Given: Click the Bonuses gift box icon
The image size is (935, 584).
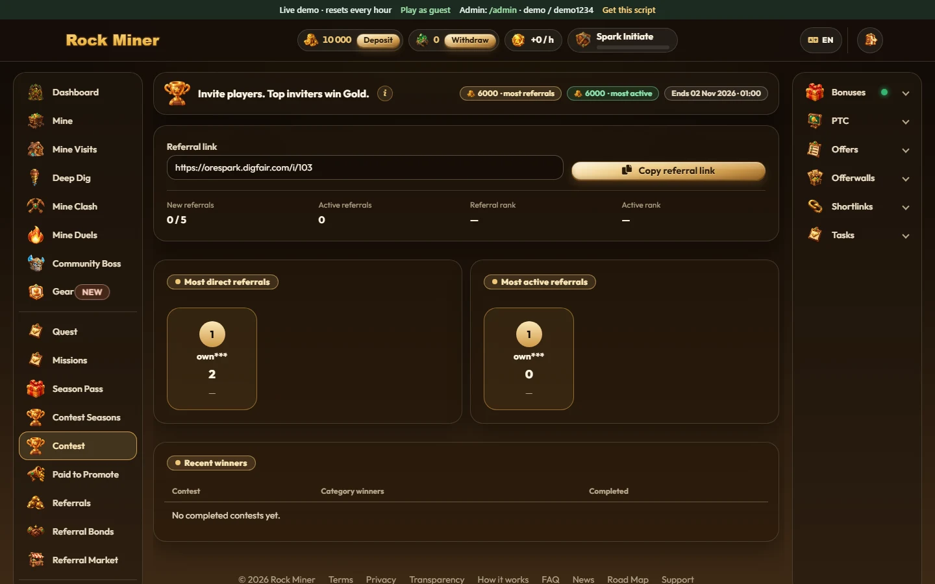Looking at the screenshot, I should click(x=815, y=92).
